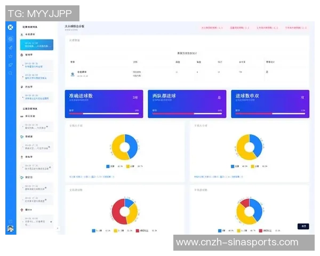Image resolution: width=320 pixels, height=256 pixels.
Task: Toggle the blue legend swatch under the bottom-left donut
Action: pyautogui.click(x=93, y=231)
